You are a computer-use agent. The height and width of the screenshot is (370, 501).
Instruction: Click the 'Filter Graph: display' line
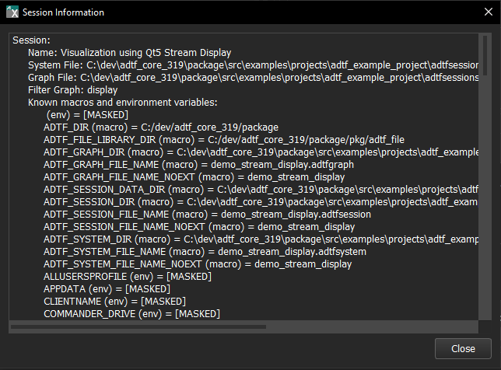point(73,90)
